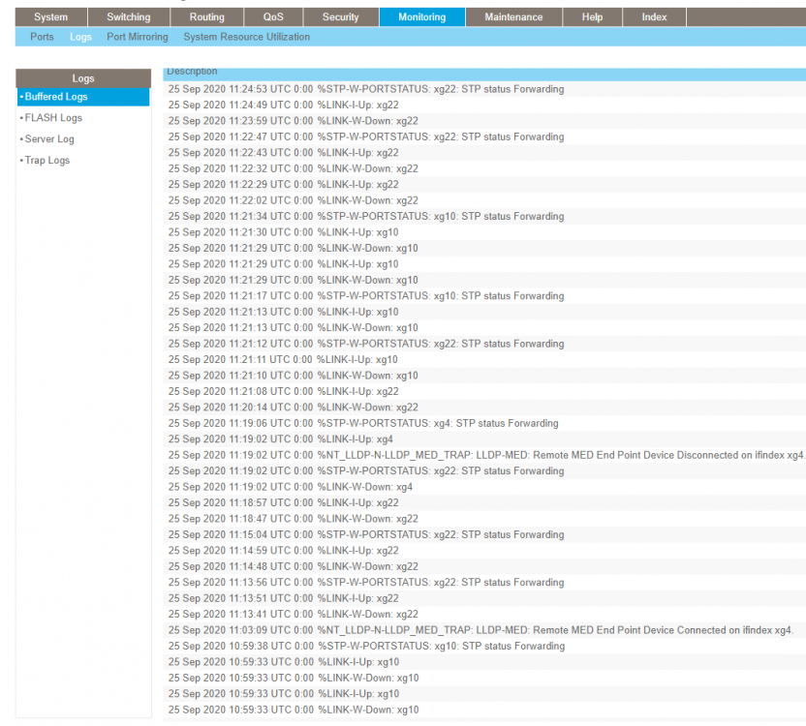Select log entry 11:21:30 LINK-I-Up xg10
Image resolution: width=806 pixels, height=726 pixels.
coord(484,232)
